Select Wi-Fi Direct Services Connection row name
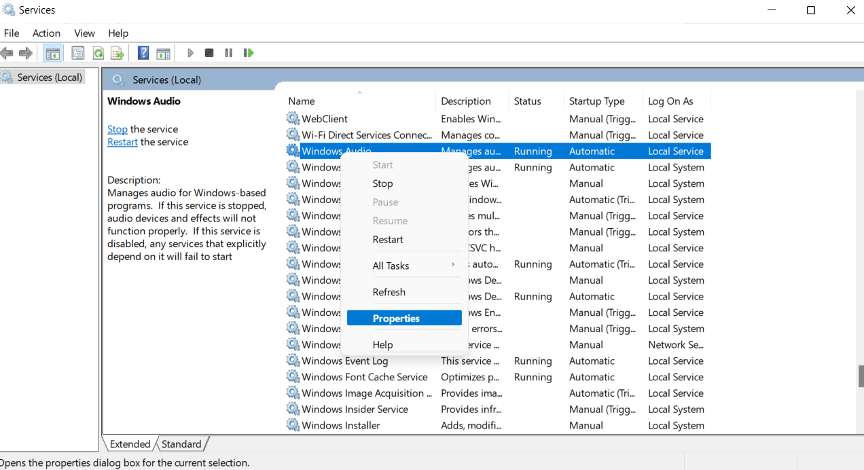The height and width of the screenshot is (470, 864). [x=367, y=135]
